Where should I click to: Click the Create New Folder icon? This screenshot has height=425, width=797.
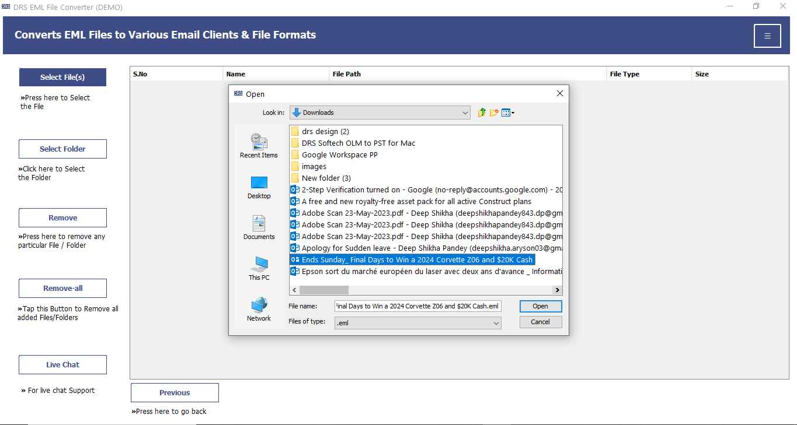pyautogui.click(x=494, y=113)
